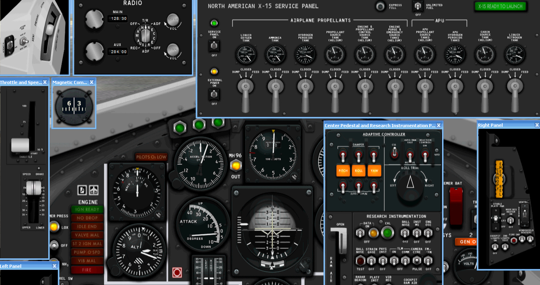Click the Hydrogen Peroxide Tank gauge
540x285 pixels.
click(305, 54)
